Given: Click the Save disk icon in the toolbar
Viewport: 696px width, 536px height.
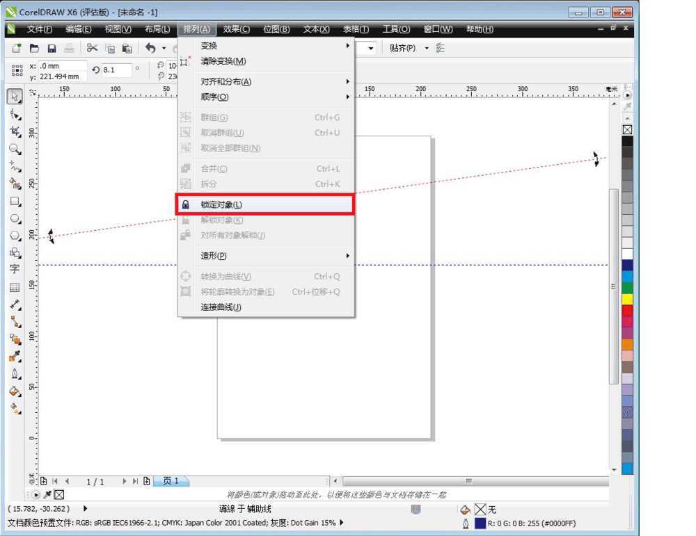Looking at the screenshot, I should click(52, 48).
